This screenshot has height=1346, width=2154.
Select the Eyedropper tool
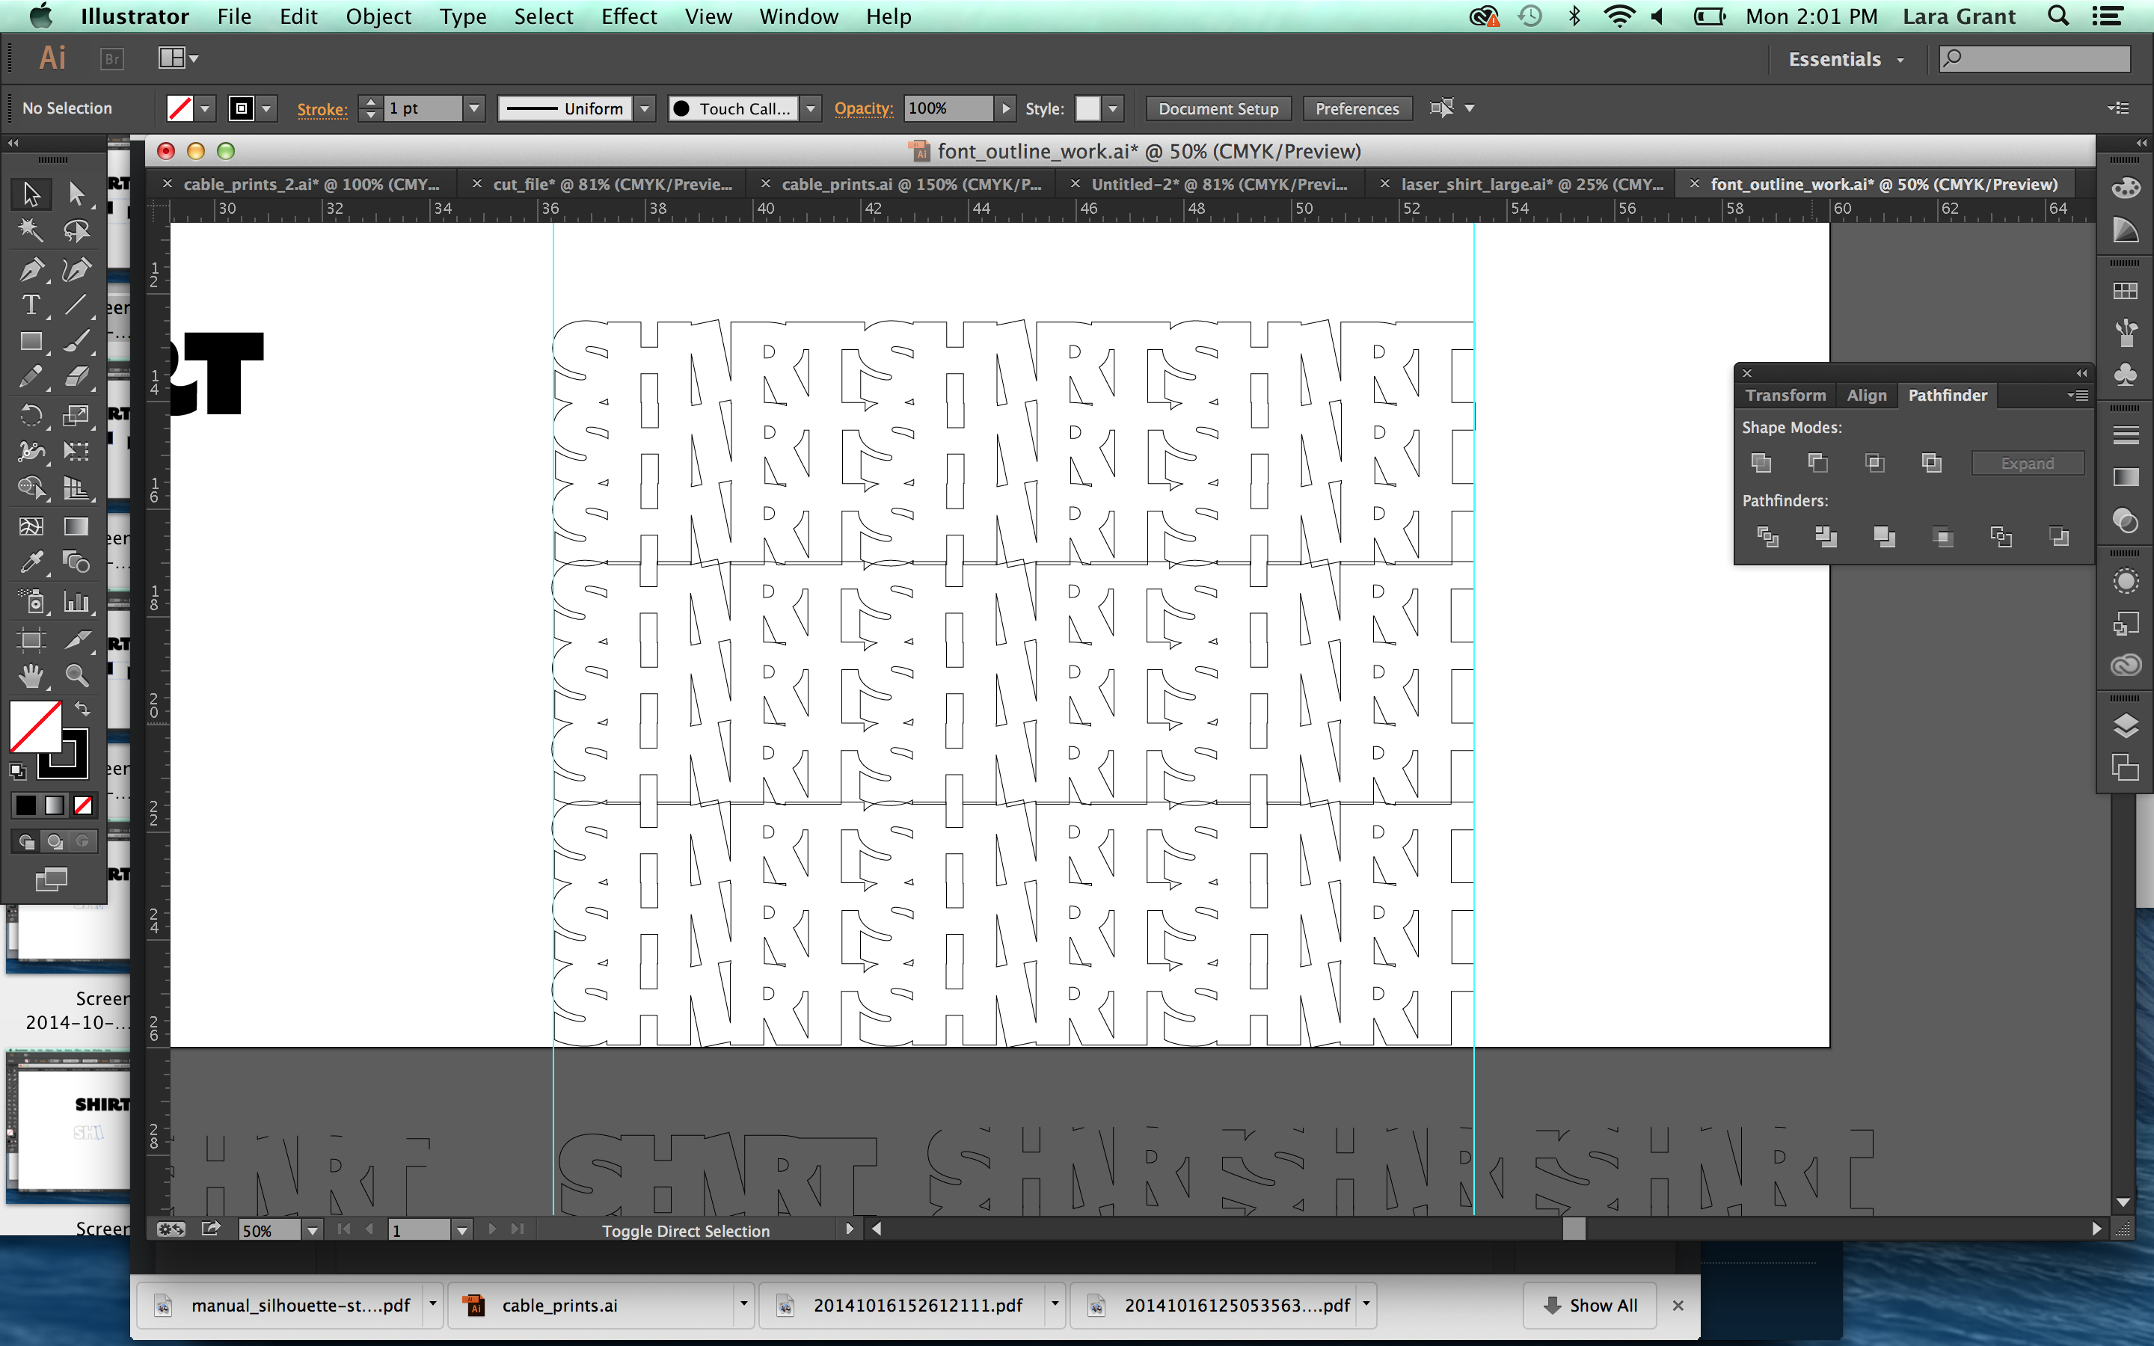[x=31, y=562]
